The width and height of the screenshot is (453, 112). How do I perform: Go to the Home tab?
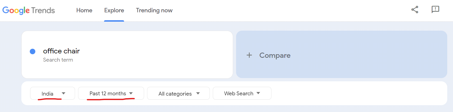click(84, 10)
